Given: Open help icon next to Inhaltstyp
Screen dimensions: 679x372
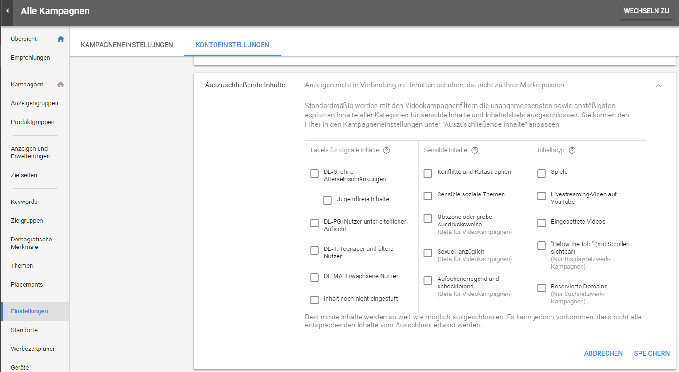Looking at the screenshot, I should pyautogui.click(x=572, y=150).
